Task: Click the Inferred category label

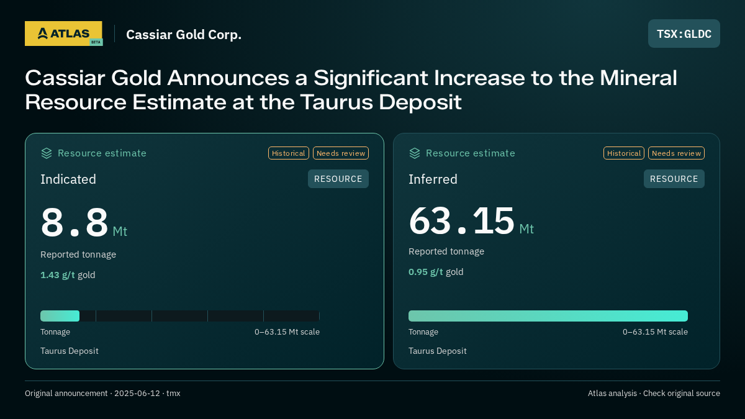Action: 433,179
